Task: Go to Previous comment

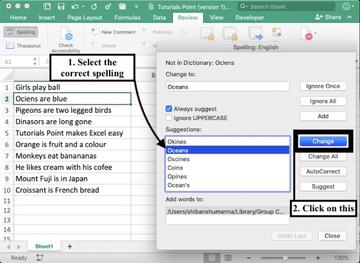Action: click(x=157, y=32)
